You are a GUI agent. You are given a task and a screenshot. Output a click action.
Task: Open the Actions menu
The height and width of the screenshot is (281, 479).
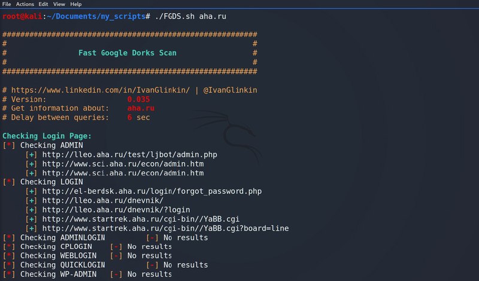[x=25, y=4]
